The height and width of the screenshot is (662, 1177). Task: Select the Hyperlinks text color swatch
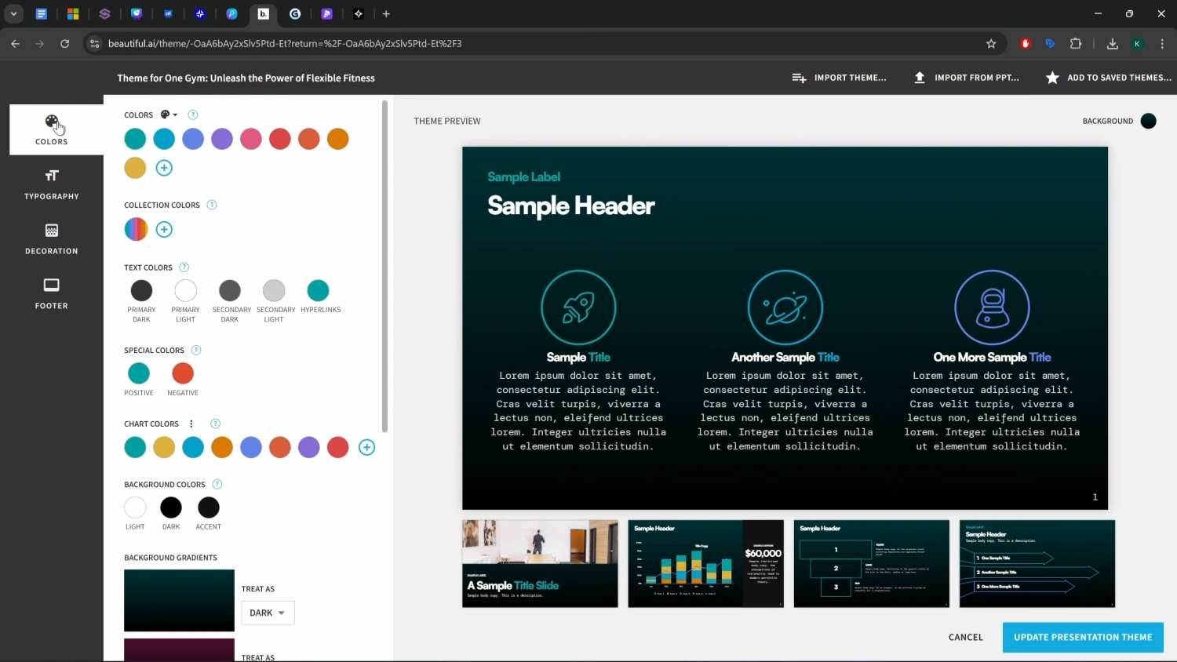coord(318,291)
